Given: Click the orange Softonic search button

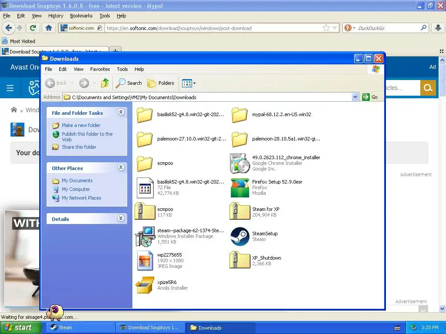Looking at the screenshot, I should click(x=428, y=88).
